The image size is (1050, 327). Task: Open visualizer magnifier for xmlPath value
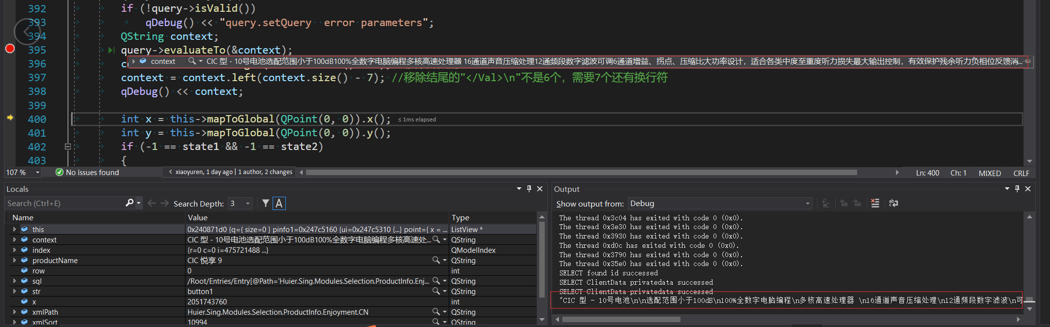click(436, 312)
